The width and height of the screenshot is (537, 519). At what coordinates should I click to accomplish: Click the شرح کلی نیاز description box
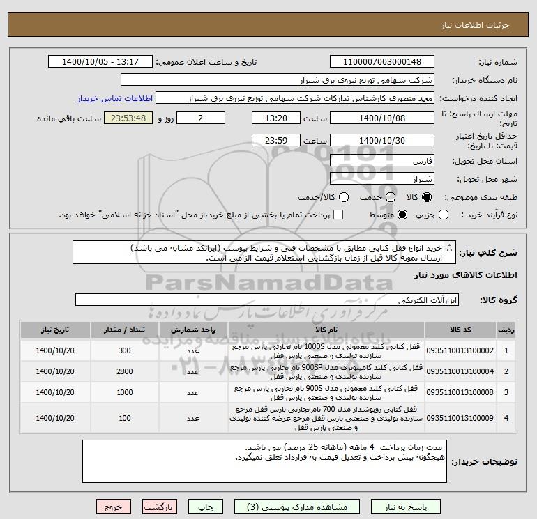coord(264,252)
